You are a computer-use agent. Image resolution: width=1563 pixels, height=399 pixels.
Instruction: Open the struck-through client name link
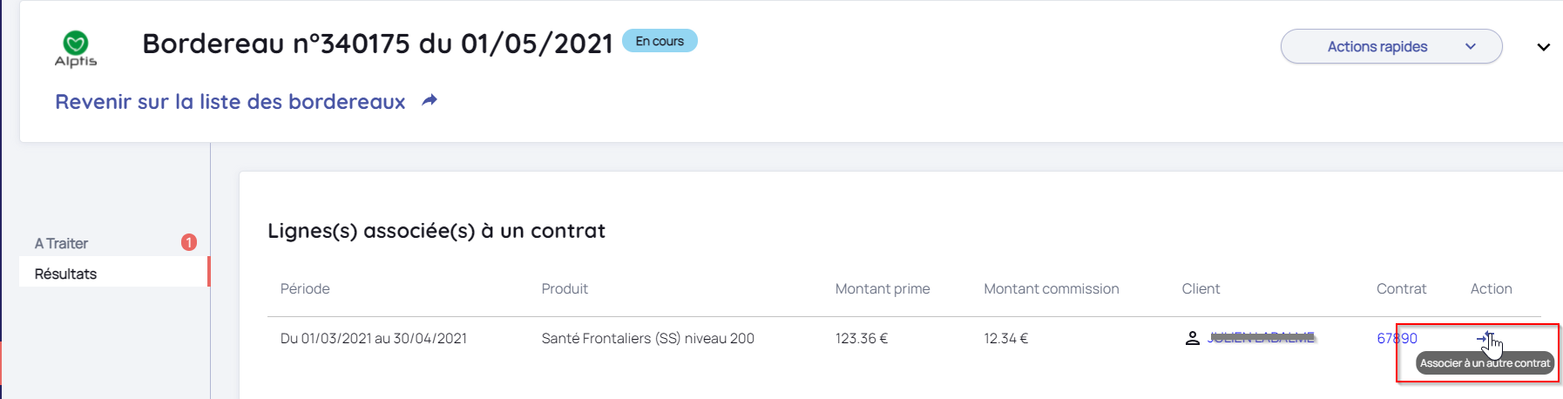[x=1261, y=338]
